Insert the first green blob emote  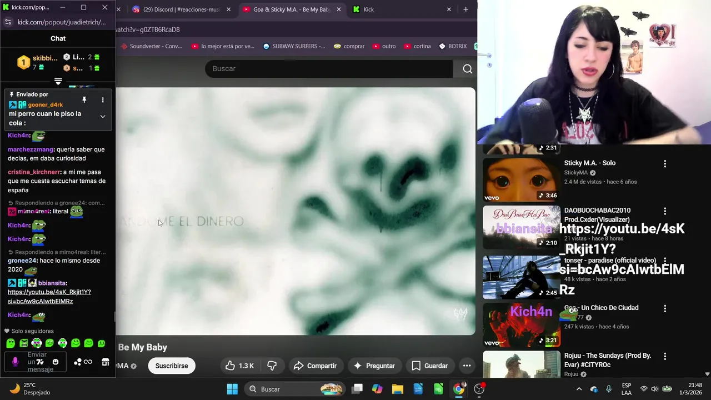coord(11,343)
